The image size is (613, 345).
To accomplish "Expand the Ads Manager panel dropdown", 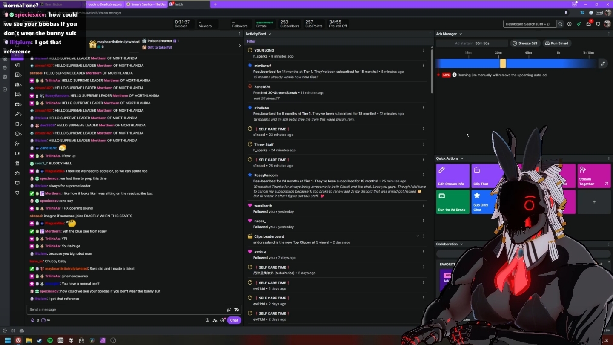I will (x=461, y=34).
